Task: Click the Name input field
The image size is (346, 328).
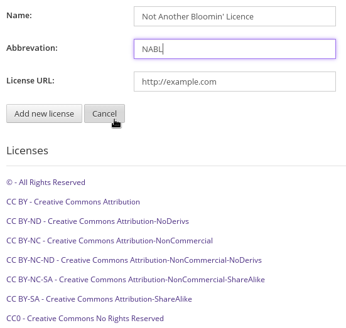Action: click(235, 16)
